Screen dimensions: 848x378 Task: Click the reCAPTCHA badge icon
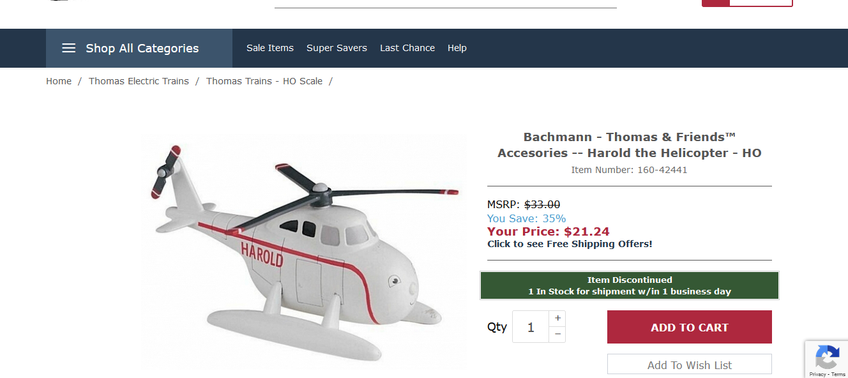click(827, 356)
